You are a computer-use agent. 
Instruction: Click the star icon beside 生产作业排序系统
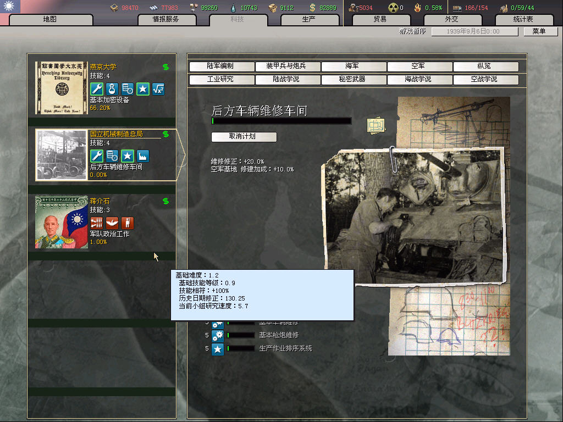click(x=218, y=349)
